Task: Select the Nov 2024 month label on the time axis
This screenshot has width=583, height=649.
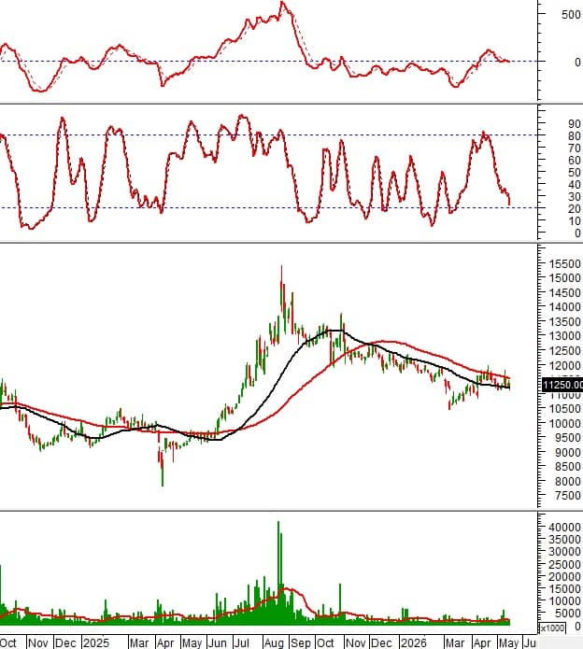Action: (38, 642)
